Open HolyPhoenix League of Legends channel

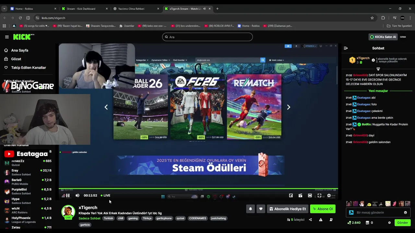(28, 220)
